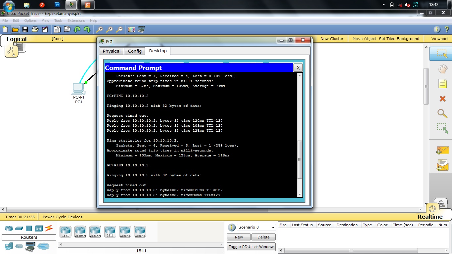Choose the Place Note tool
Viewport: 452px width, 254px height.
point(442,84)
